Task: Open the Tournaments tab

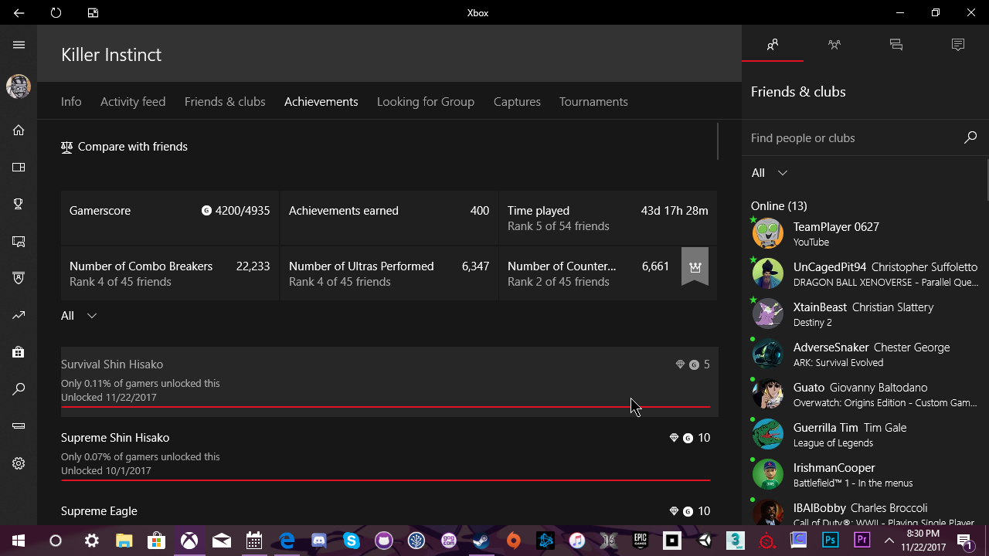Action: [x=593, y=101]
